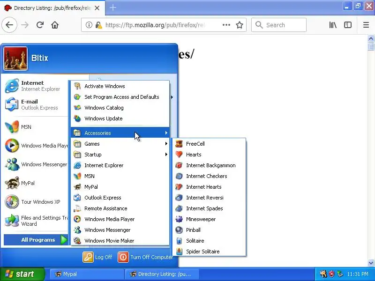Open MSN in All Programs list

coord(120,176)
